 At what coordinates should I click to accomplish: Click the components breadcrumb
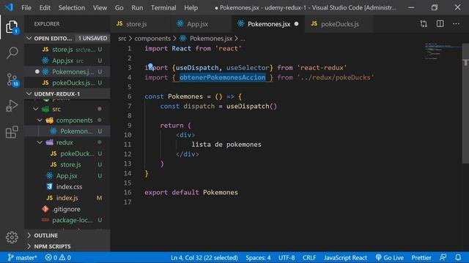152,39
